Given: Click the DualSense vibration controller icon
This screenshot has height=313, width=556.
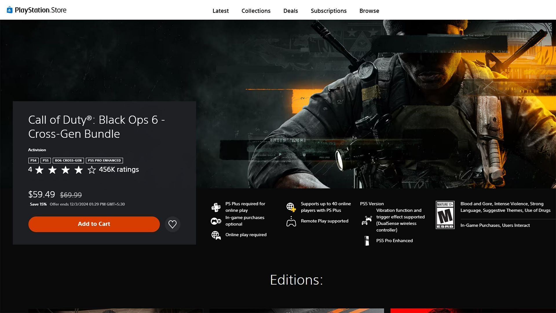Looking at the screenshot, I should click(x=367, y=220).
